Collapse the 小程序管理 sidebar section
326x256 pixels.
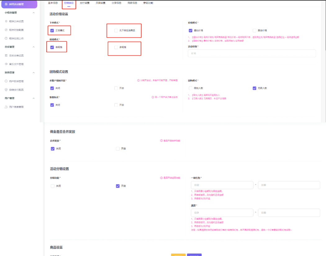[34, 13]
